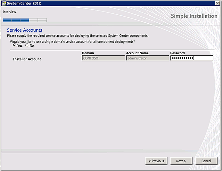Viewport: 222px width, 171px height.
Task: Cancel the installation wizard
Action: [206, 161]
